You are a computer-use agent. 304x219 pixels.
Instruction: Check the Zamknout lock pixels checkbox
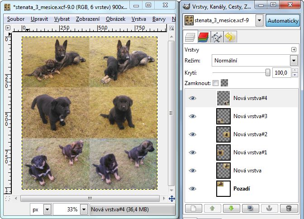coord(215,83)
